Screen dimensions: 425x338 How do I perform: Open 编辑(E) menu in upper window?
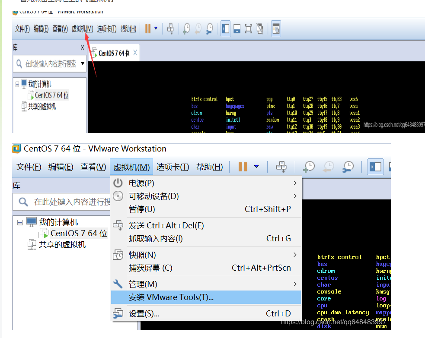coord(41,28)
